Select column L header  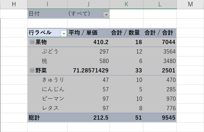pyautogui.click(x=160, y=4)
